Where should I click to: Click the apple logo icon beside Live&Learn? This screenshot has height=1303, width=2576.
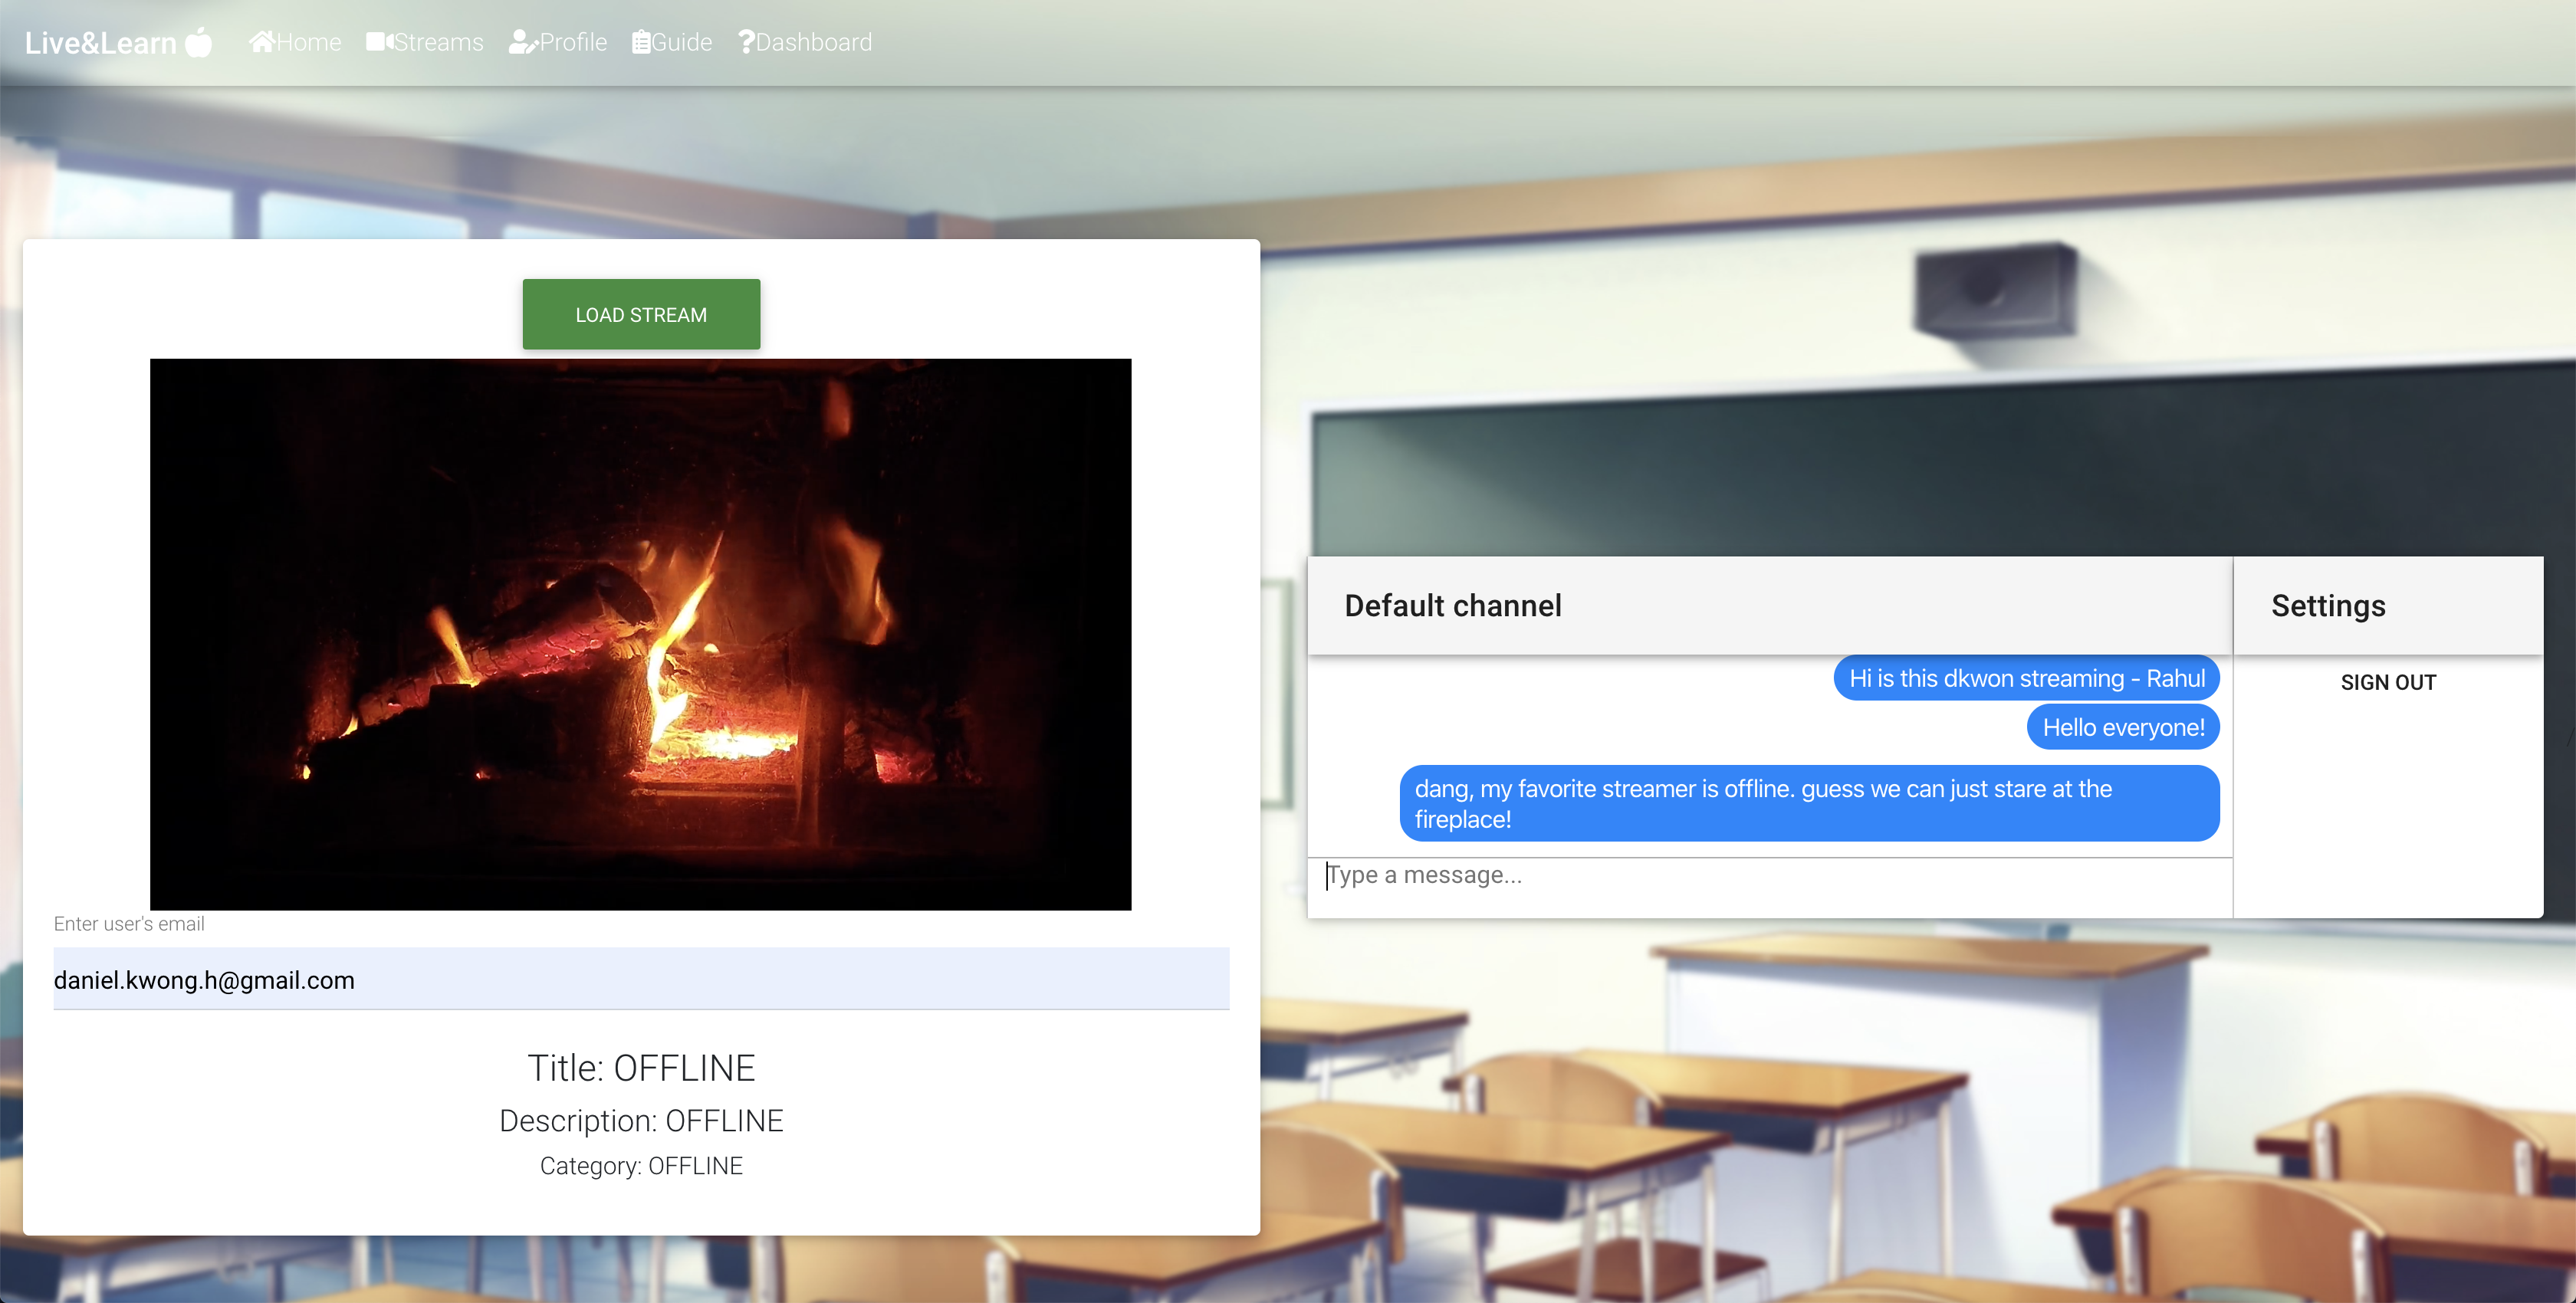pos(199,42)
